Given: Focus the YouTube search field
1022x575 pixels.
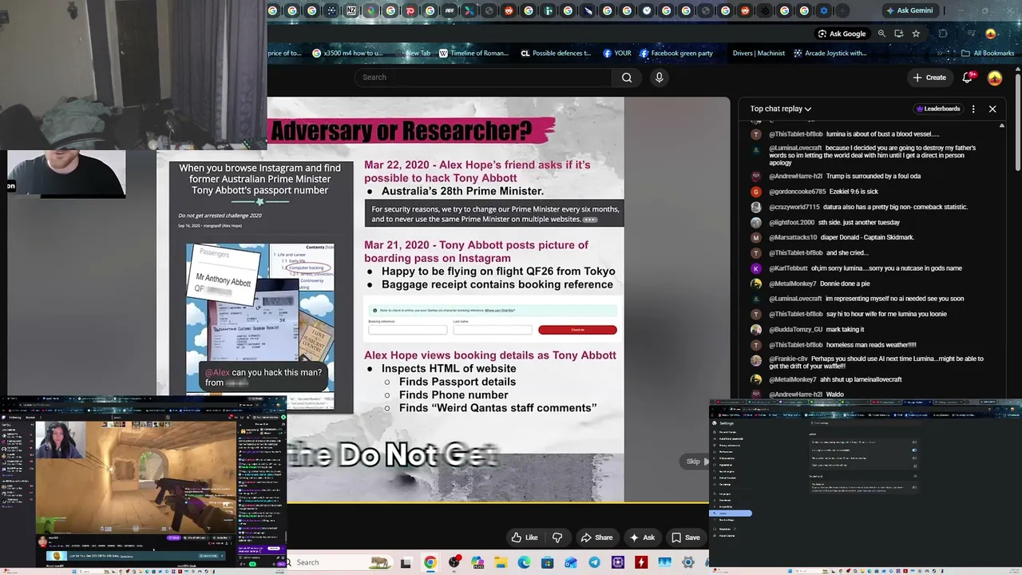Looking at the screenshot, I should click(x=483, y=77).
